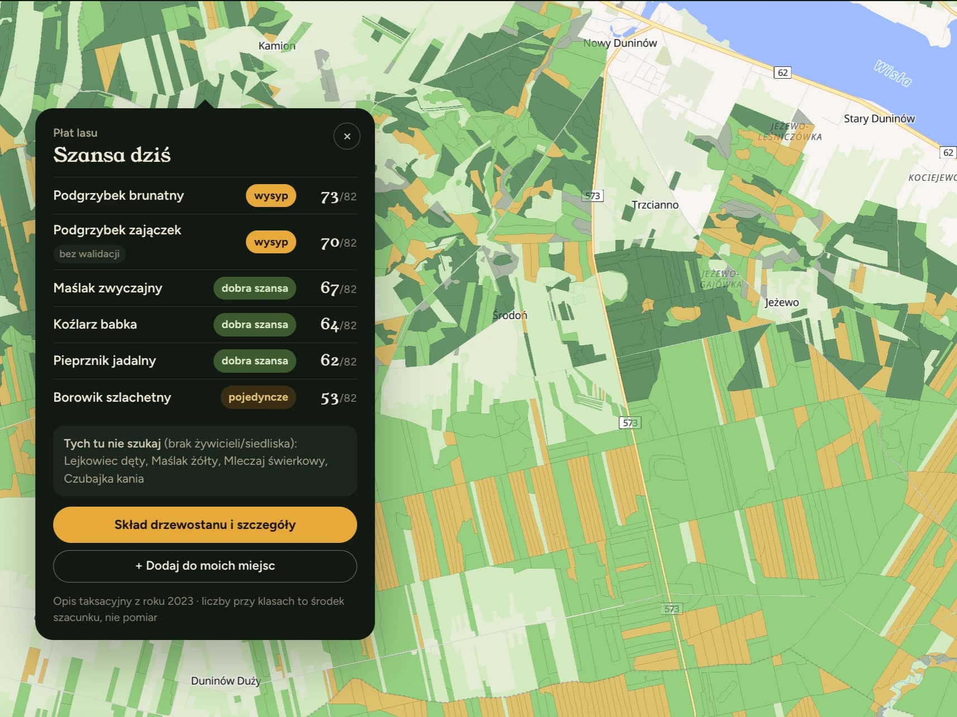Click dobra szansa badge for Koźlarz babka

[255, 325]
